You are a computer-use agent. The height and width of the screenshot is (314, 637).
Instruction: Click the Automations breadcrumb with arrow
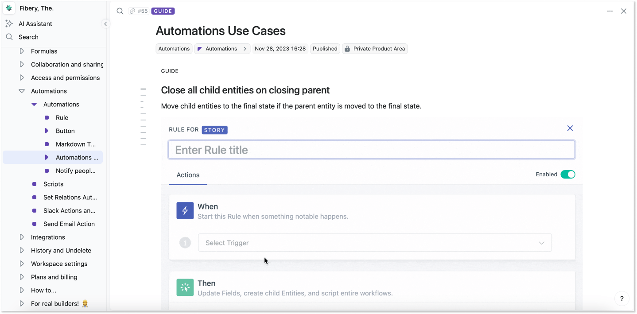point(222,49)
